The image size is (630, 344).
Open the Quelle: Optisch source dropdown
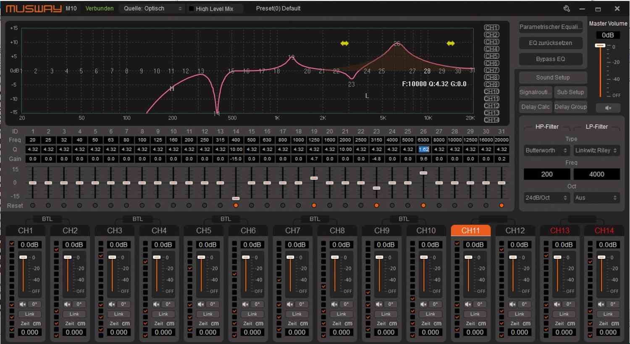(152, 8)
